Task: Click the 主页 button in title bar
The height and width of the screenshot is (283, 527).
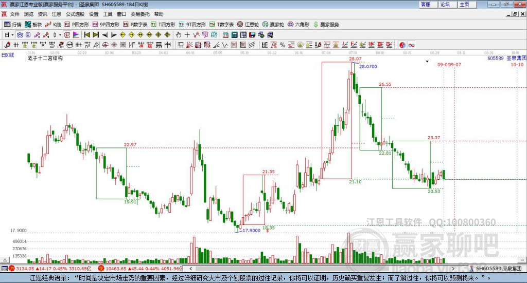Action: point(467,4)
